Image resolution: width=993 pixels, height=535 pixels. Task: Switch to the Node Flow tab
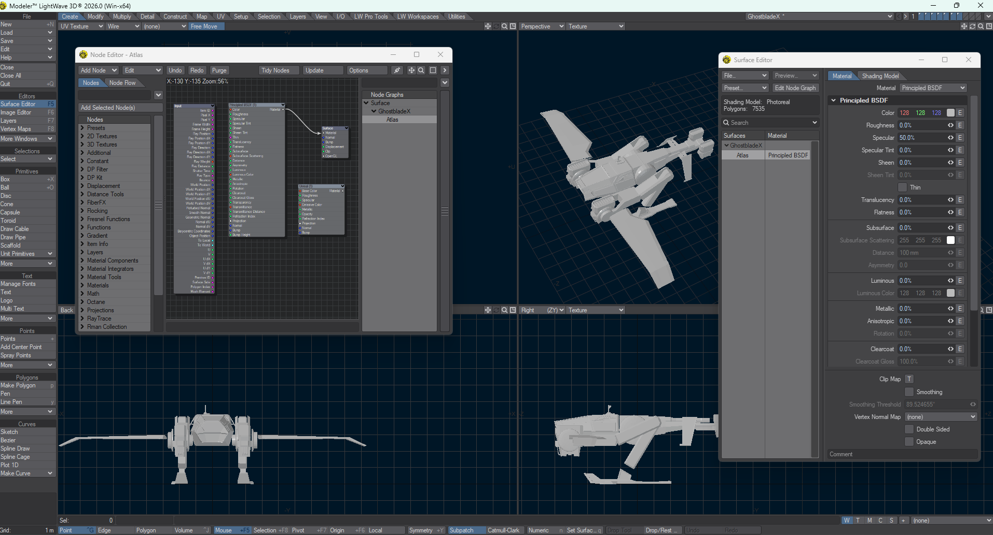click(122, 83)
